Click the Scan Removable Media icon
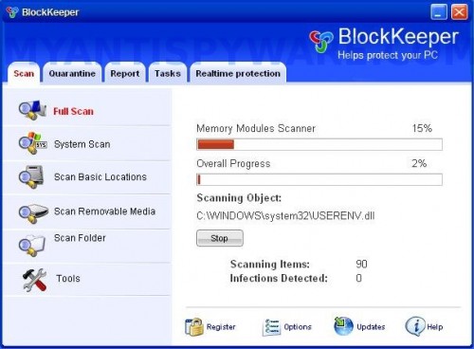Viewport: 474px width, 349px height. 33,213
